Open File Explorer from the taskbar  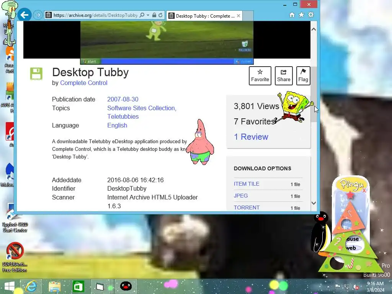(54, 286)
